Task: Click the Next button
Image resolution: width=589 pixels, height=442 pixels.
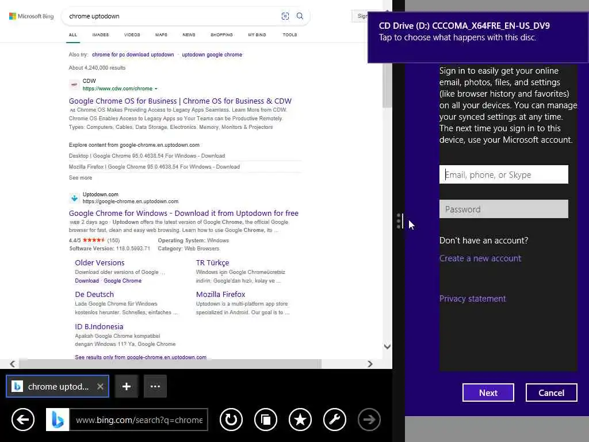Action: [488, 393]
